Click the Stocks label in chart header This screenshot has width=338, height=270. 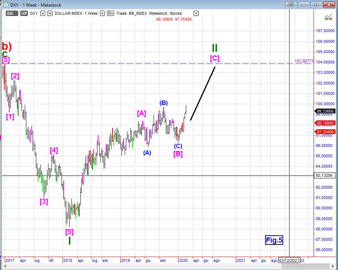click(x=176, y=13)
